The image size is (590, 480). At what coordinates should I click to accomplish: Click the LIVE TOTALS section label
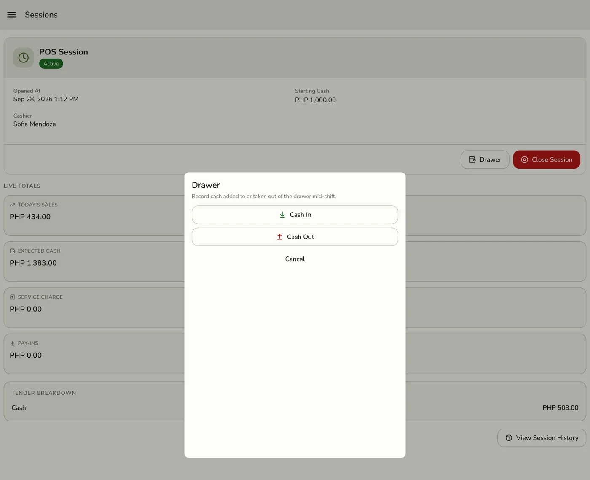pos(22,186)
